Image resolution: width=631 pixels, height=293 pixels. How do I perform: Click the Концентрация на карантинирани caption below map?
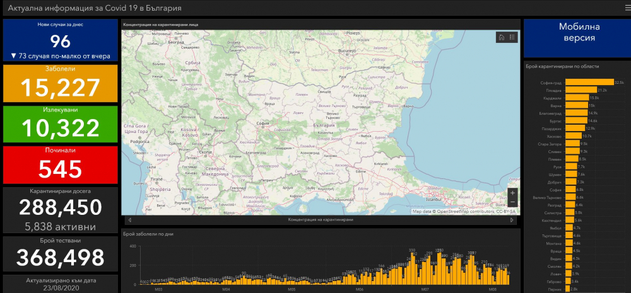pyautogui.click(x=321, y=220)
